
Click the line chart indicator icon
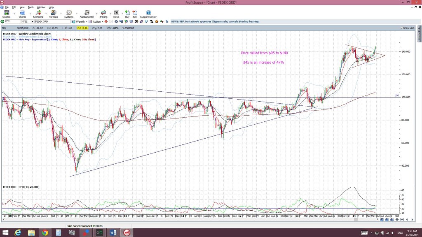point(141,21)
